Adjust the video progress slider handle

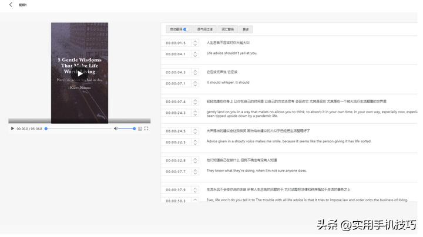coord(46,128)
